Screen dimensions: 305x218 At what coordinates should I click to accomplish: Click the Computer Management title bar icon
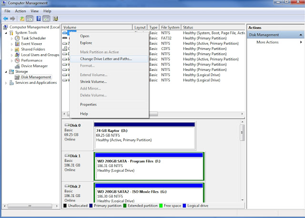[x=4, y=3]
